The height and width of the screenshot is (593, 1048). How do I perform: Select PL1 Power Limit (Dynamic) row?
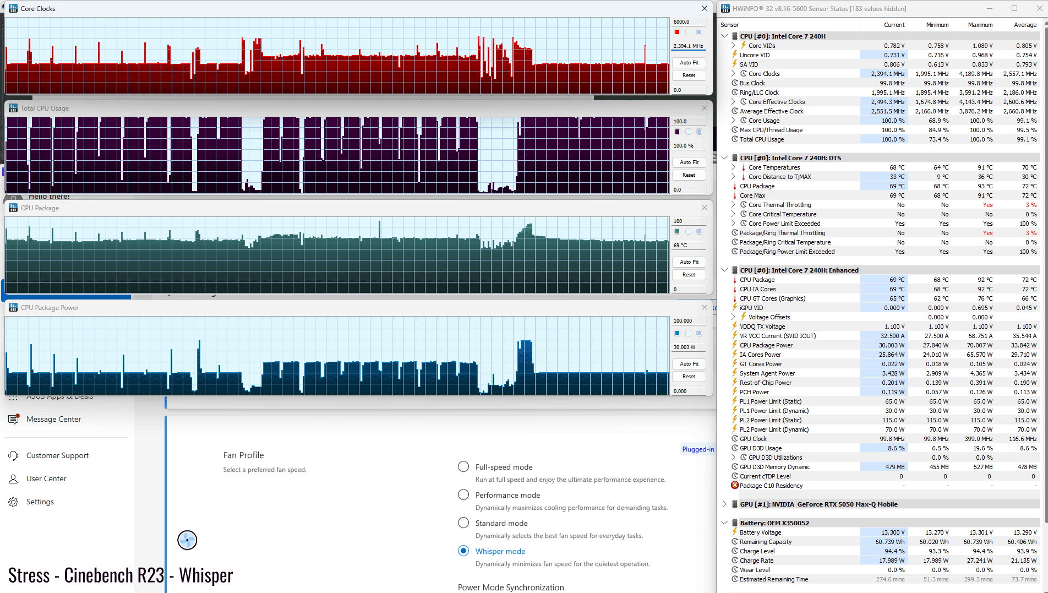tap(885, 411)
